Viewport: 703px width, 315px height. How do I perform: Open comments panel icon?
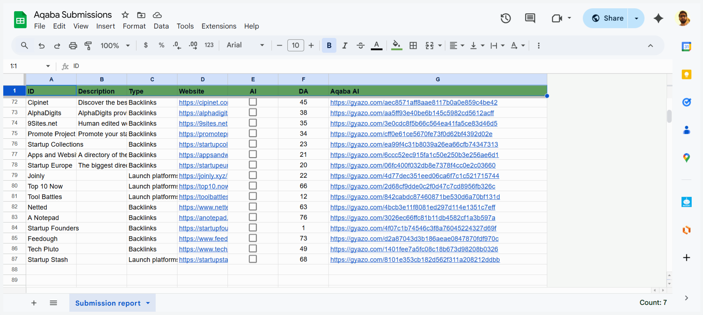tap(530, 18)
